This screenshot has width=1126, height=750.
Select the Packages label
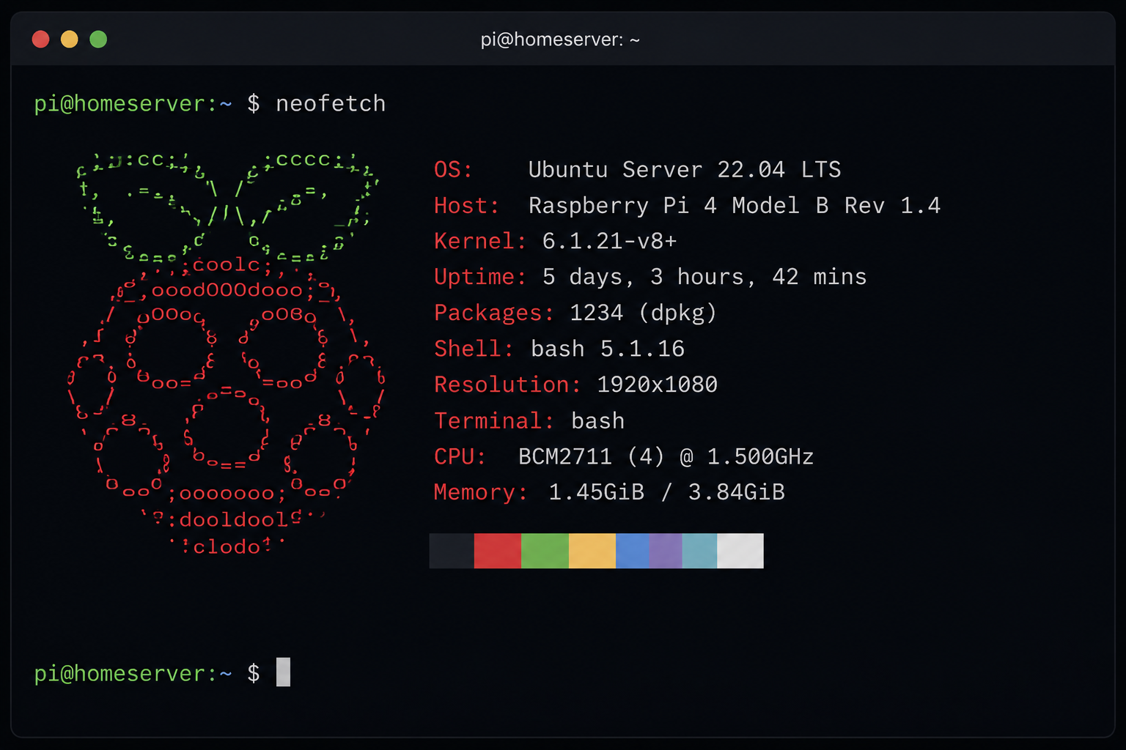(493, 313)
